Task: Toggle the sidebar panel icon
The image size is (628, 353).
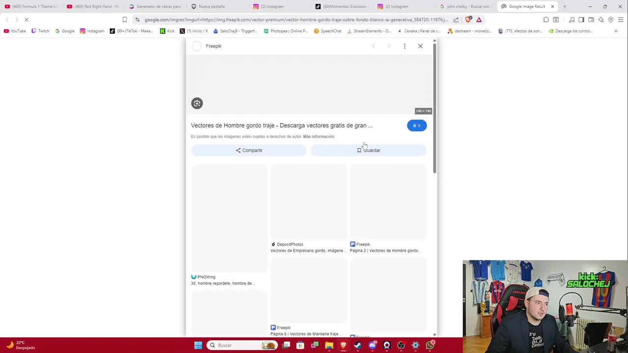Action: (581, 20)
